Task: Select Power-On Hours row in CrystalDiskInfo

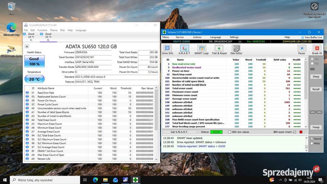Action: [90, 101]
